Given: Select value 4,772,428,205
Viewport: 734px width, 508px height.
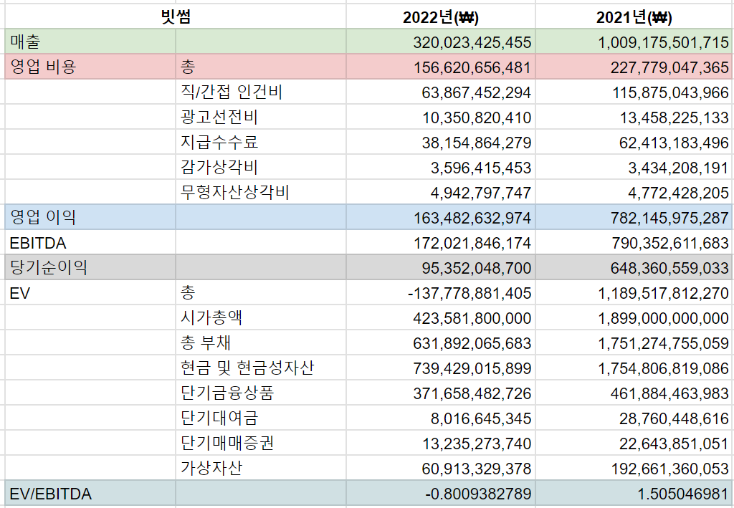Looking at the screenshot, I should [678, 193].
